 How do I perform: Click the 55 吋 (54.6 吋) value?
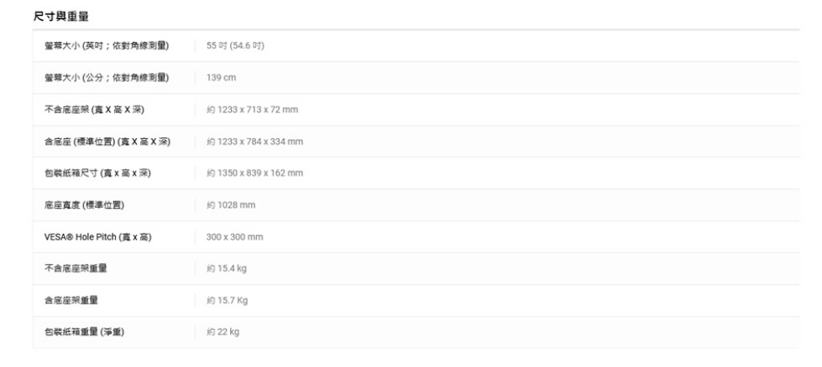(x=235, y=45)
